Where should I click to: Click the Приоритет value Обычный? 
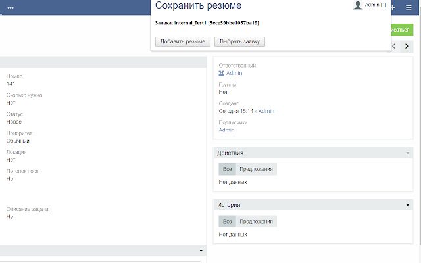click(x=18, y=141)
